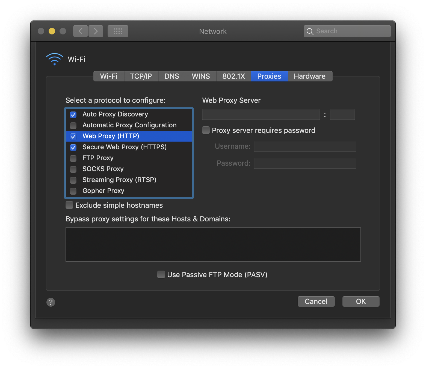Switch to the Hardware tab
Viewport: 426px width, 369px height.
click(309, 76)
